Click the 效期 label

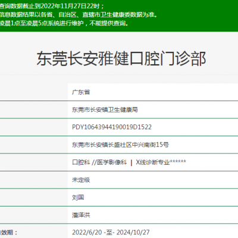8,233
